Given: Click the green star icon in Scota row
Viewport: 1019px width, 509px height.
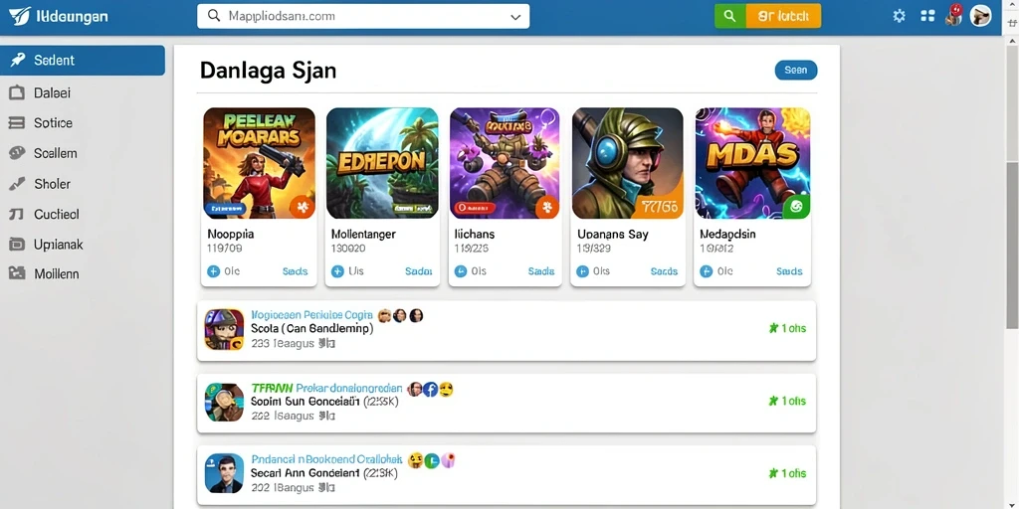Looking at the screenshot, I should (x=773, y=328).
